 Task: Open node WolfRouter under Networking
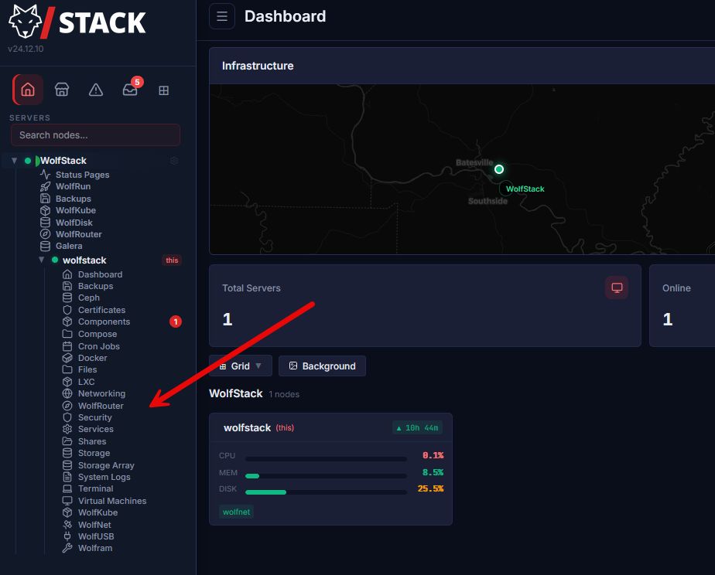tap(101, 406)
